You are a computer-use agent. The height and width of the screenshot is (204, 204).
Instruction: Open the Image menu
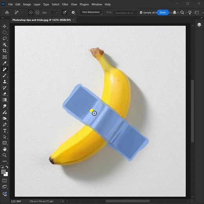(x=27, y=4)
